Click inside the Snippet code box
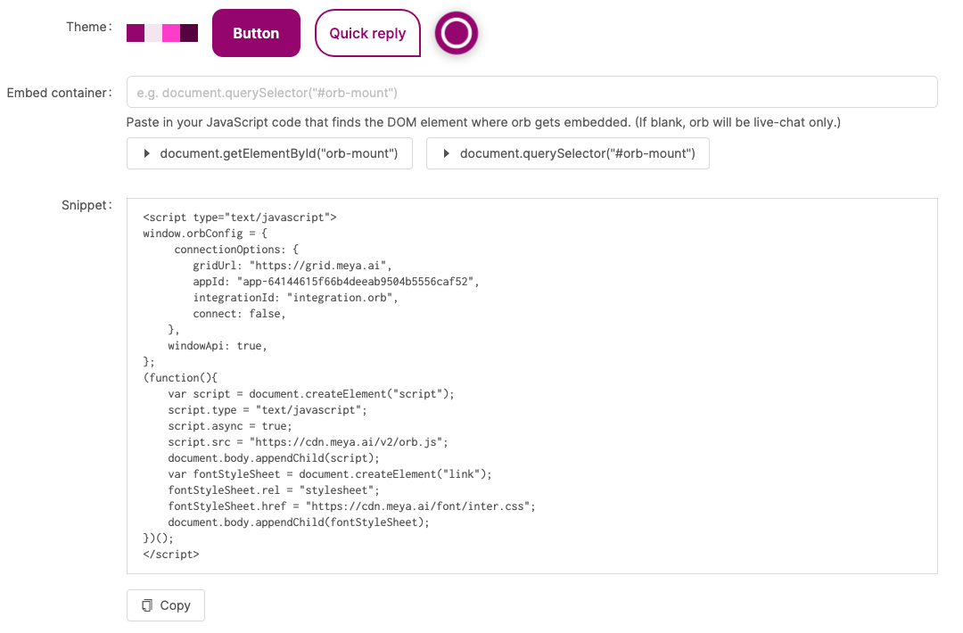963x633 pixels. point(531,385)
